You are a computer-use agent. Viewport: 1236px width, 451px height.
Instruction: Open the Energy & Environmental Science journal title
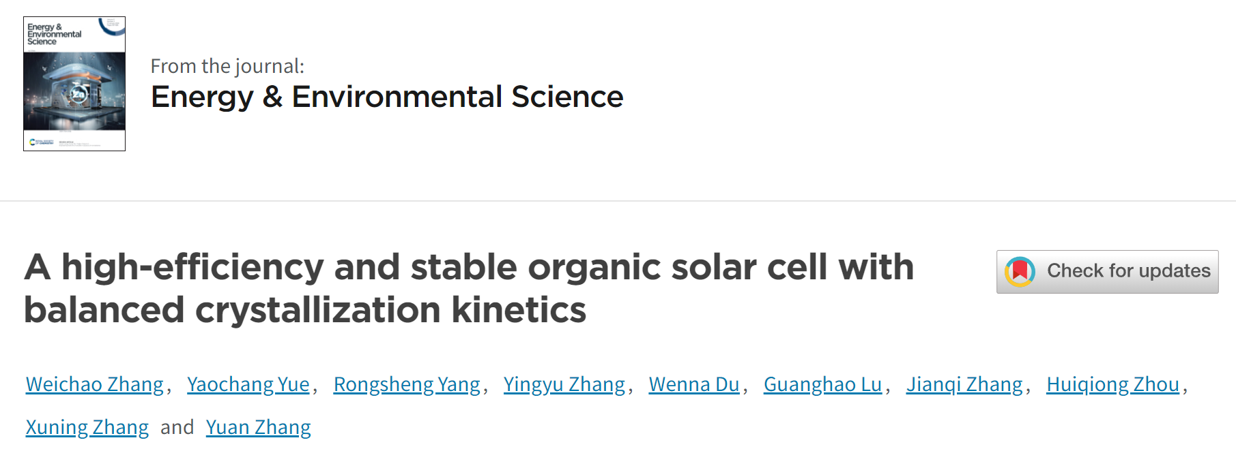coord(387,97)
